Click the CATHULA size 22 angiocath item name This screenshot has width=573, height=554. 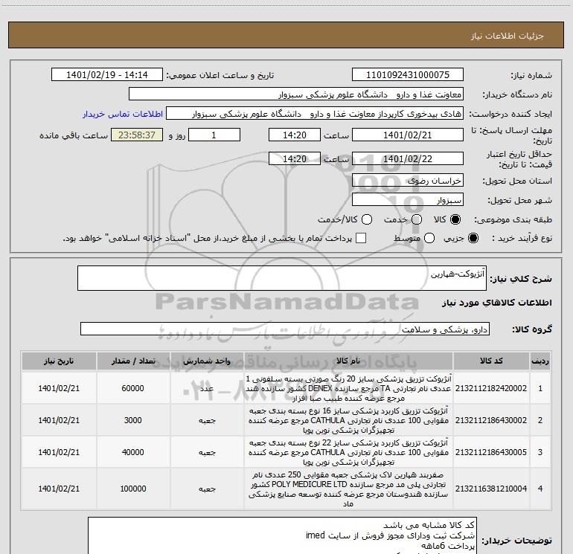(348, 452)
